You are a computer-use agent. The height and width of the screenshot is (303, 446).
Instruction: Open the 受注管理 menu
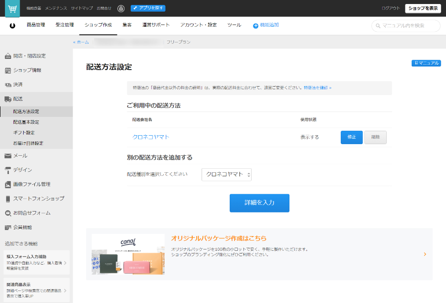click(x=65, y=25)
